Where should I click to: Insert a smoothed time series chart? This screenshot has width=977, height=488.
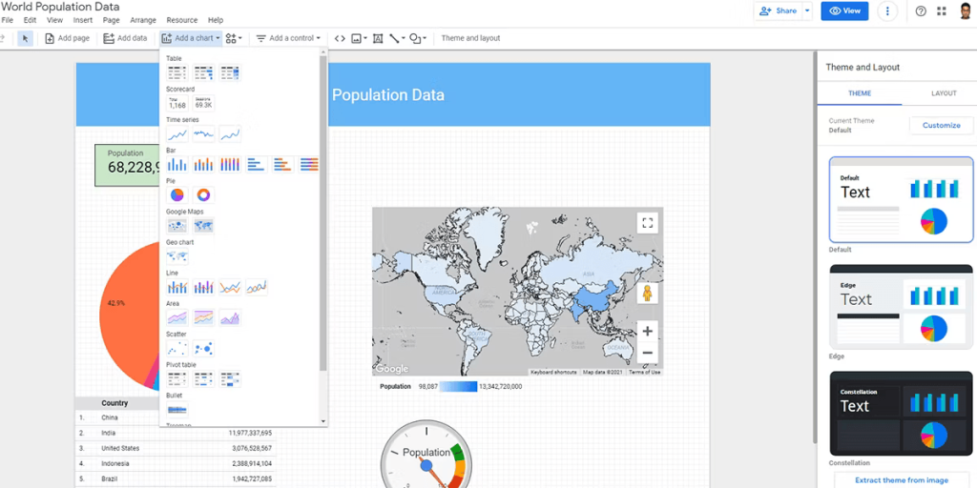[230, 133]
